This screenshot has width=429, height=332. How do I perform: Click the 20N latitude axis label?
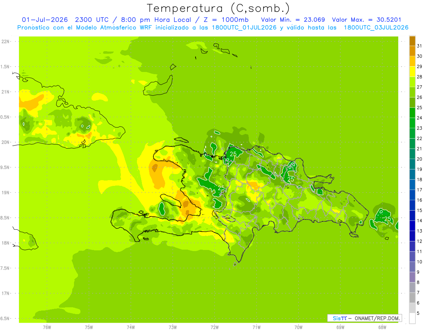(5, 143)
